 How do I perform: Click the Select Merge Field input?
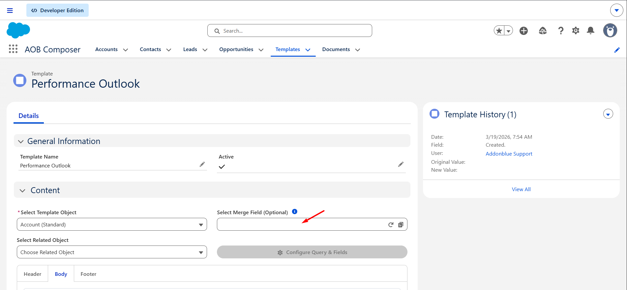[x=312, y=224]
